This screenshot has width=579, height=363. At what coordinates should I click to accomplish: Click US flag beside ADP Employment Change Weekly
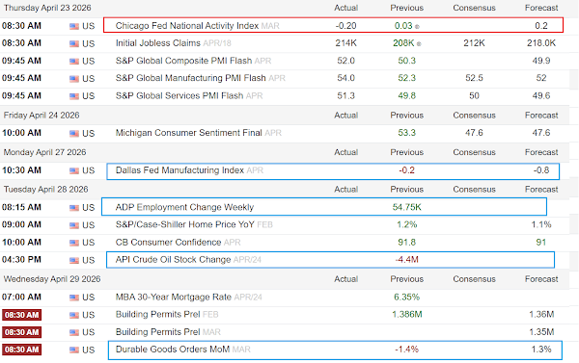click(x=74, y=208)
